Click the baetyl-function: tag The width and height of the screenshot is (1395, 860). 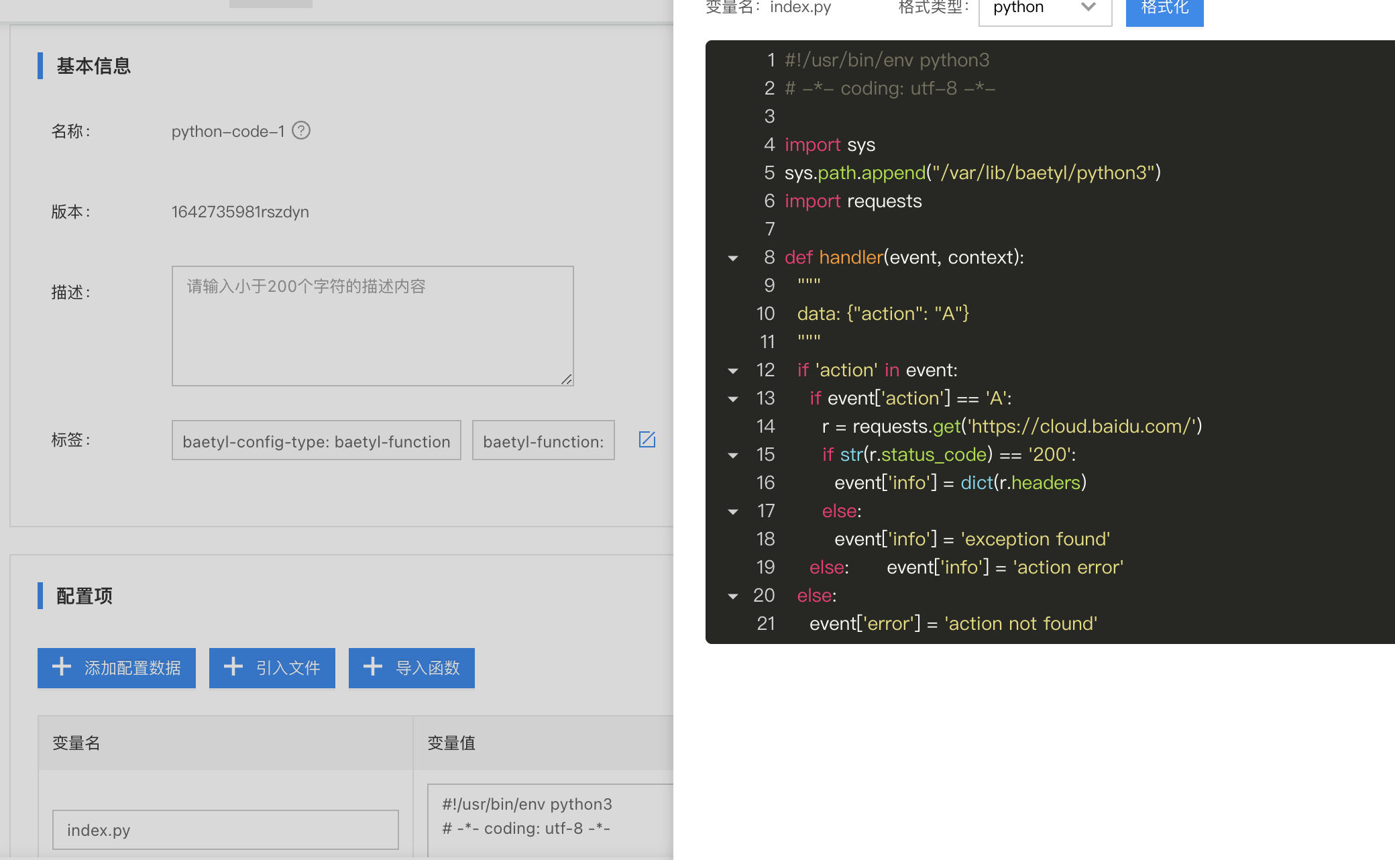pos(543,441)
